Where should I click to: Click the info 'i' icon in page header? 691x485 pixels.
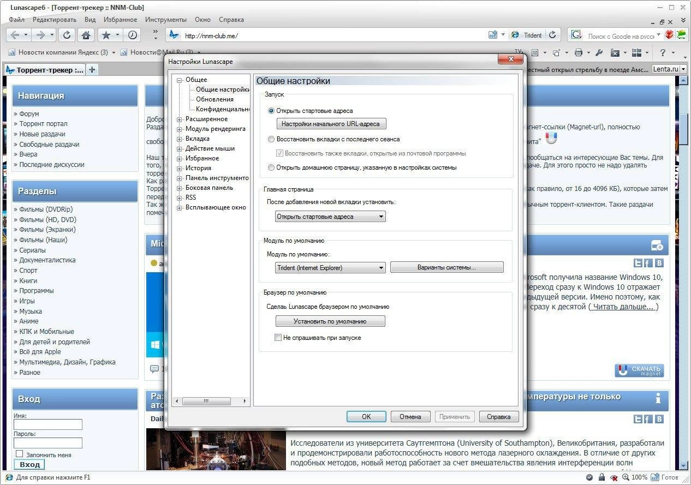coord(658,398)
